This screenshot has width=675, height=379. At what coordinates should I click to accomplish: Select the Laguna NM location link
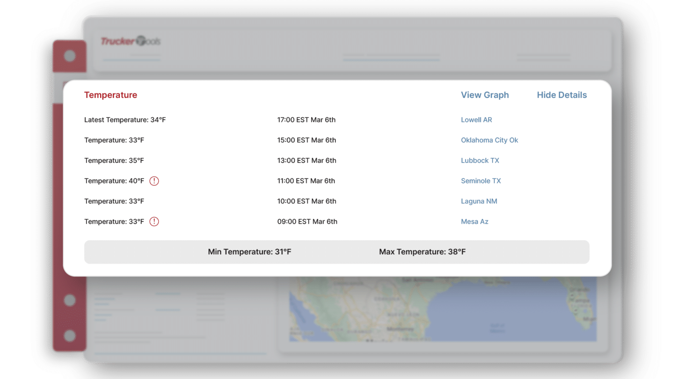click(479, 201)
